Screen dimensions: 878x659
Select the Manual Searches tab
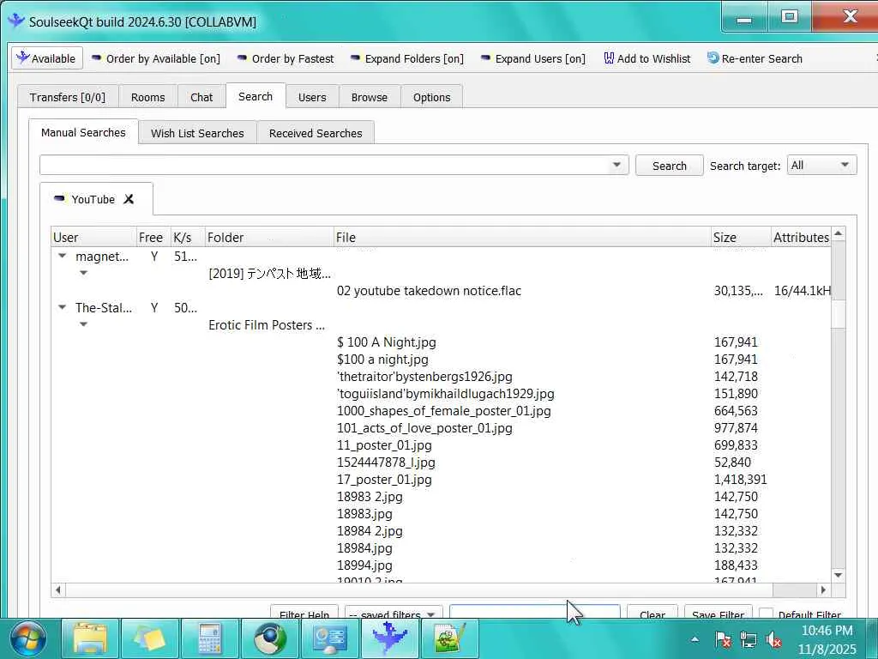[x=83, y=132]
